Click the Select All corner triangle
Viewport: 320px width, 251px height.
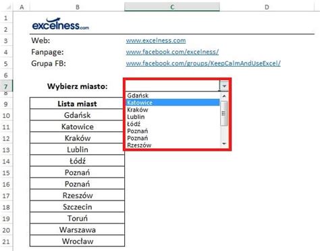click(x=8, y=7)
